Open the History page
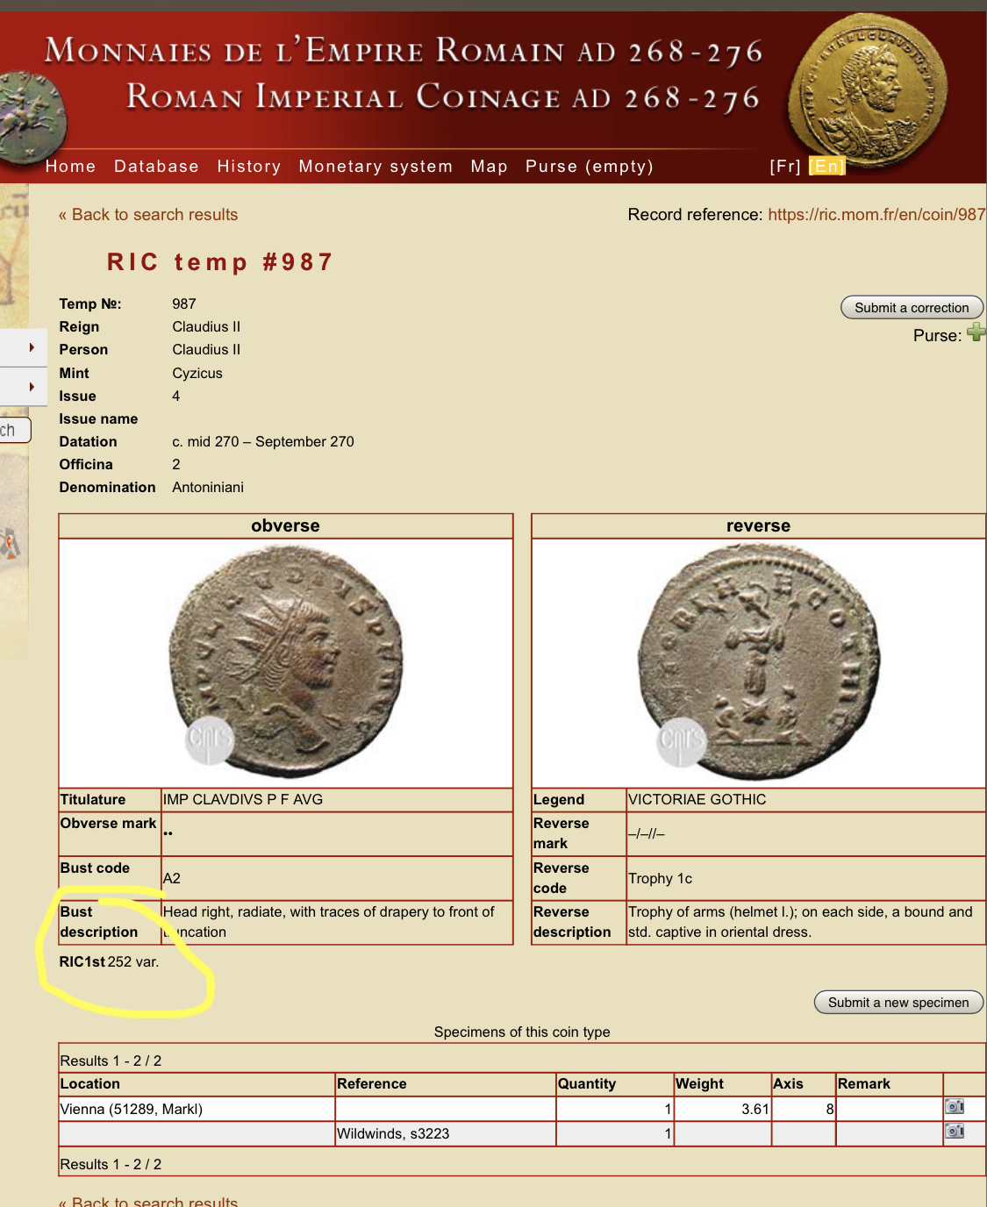987x1207 pixels. (249, 167)
